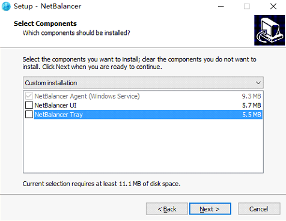The height and width of the screenshot is (221, 286).
Task: Click the 9.3 MB size value
Action: (x=252, y=96)
